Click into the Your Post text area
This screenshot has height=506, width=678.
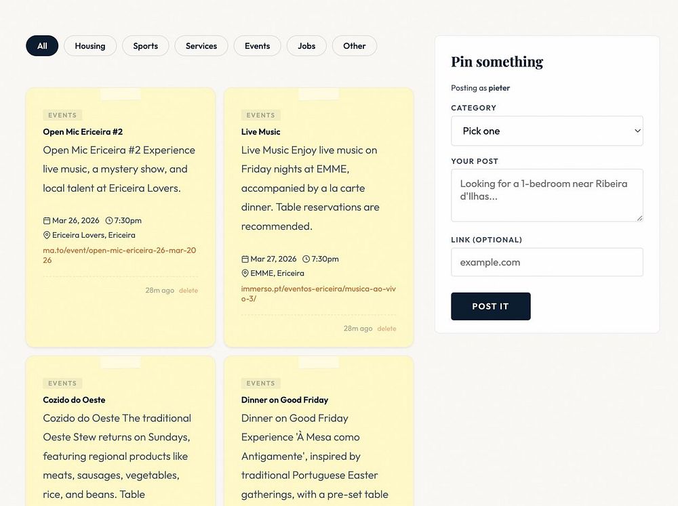click(x=546, y=195)
